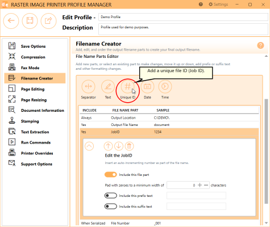
Task: Enable Include this prefix text switch
Action: [111, 196]
